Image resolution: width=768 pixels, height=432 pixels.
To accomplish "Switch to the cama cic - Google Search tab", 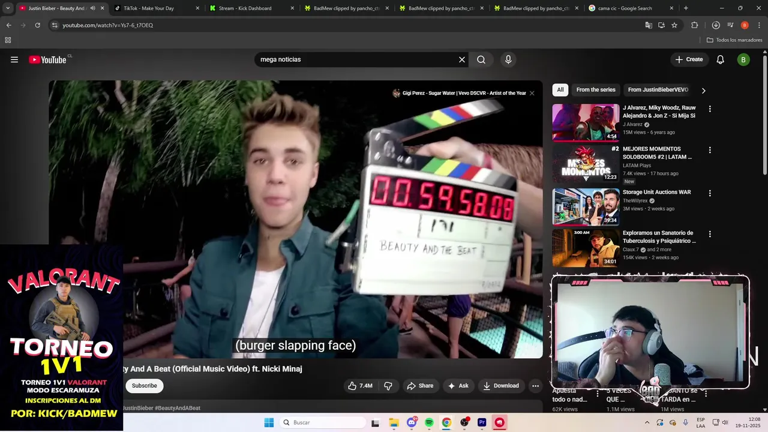I will point(630,8).
